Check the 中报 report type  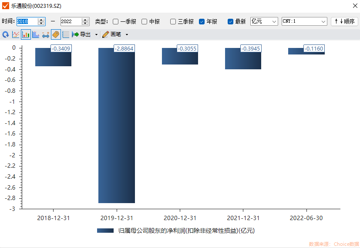click(x=145, y=21)
